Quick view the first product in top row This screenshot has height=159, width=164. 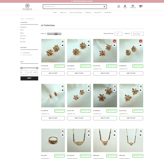(62, 45)
